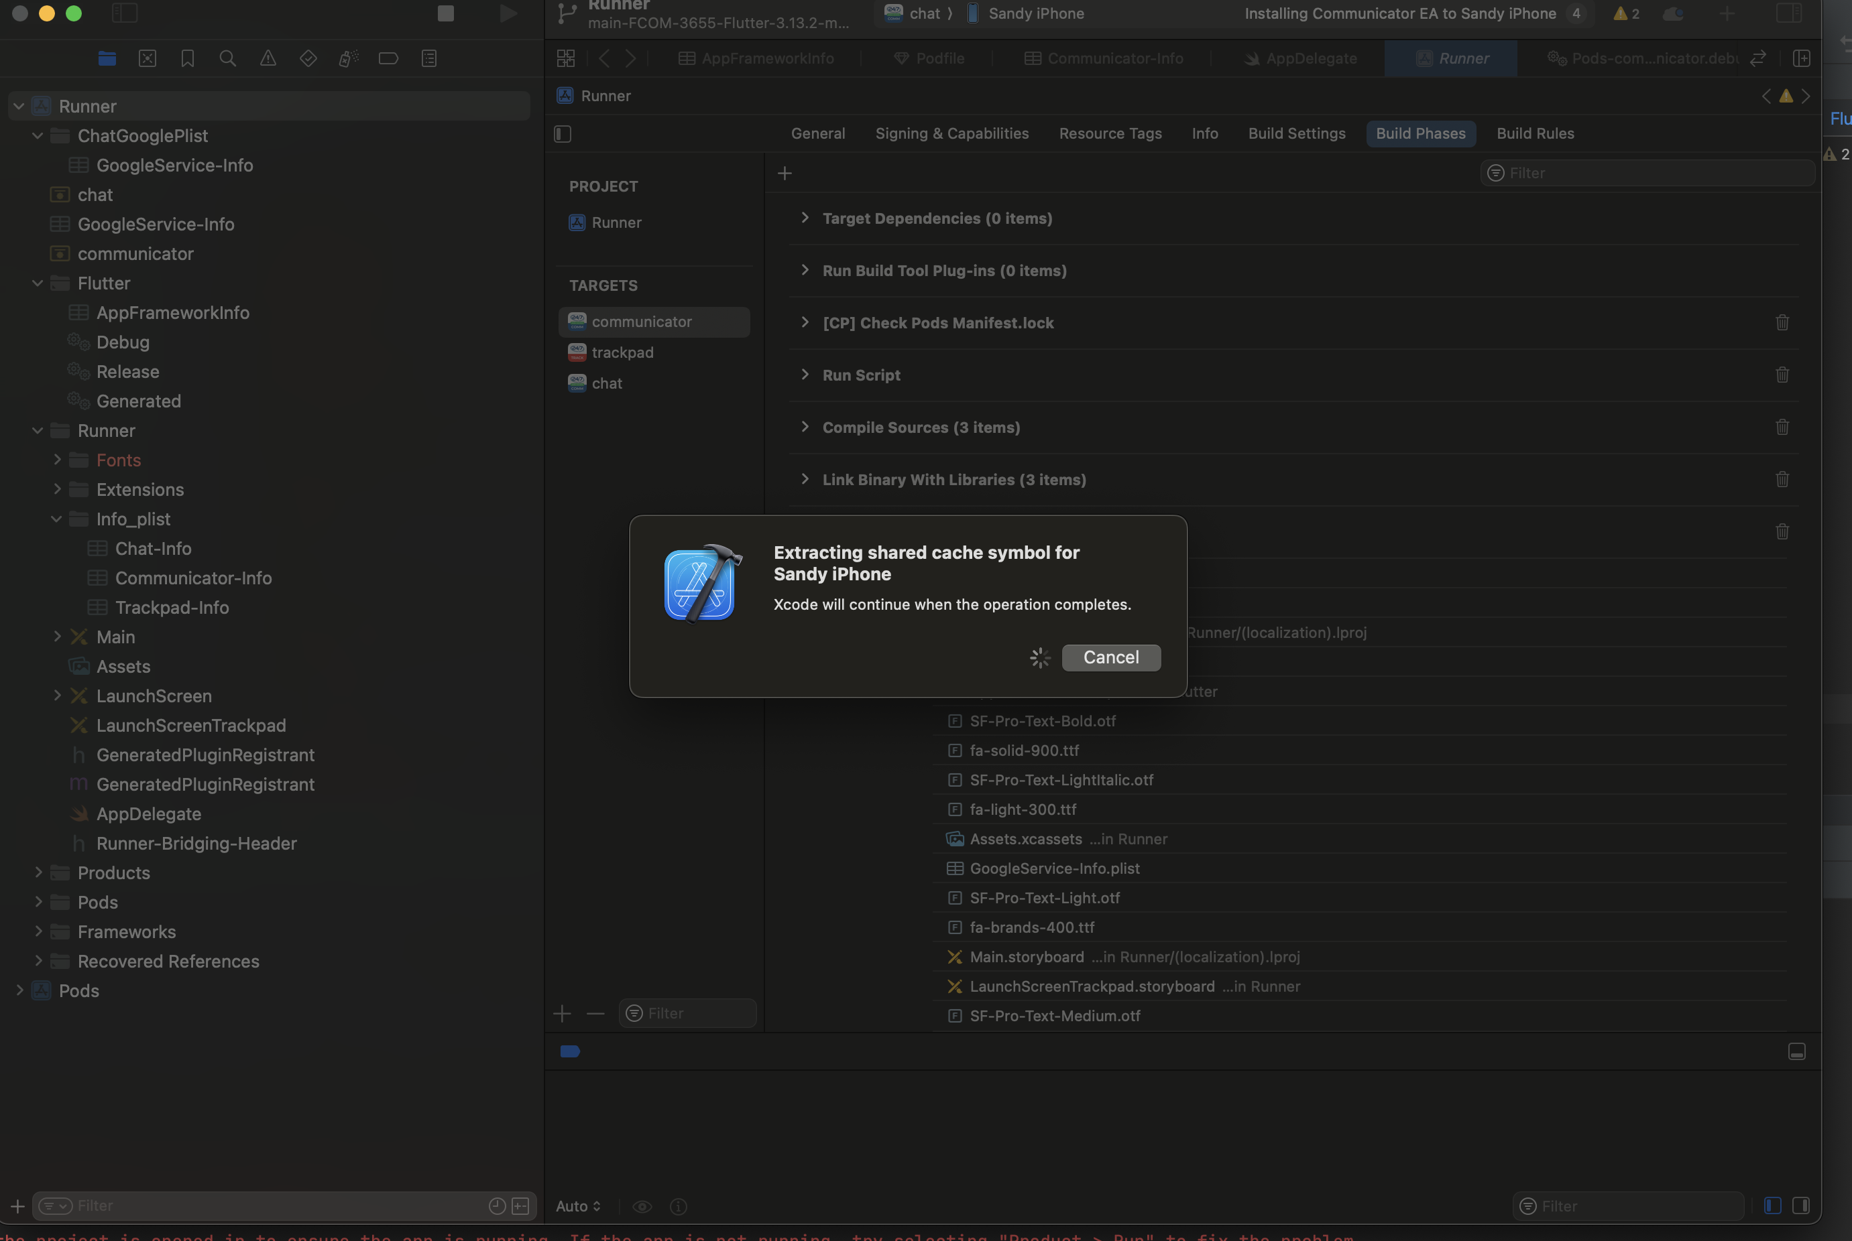Expand the Compile Sources phase
Image resolution: width=1852 pixels, height=1241 pixels.
point(805,427)
